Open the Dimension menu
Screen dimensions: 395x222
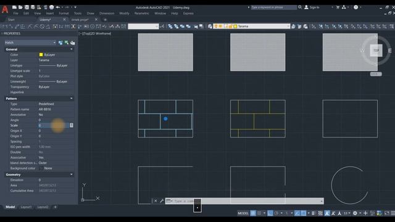[x=107, y=14]
